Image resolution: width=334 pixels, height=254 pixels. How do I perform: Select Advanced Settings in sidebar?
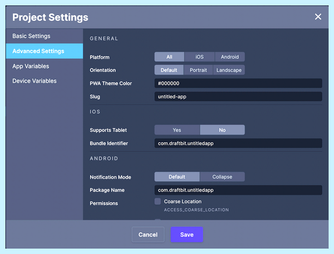45,51
